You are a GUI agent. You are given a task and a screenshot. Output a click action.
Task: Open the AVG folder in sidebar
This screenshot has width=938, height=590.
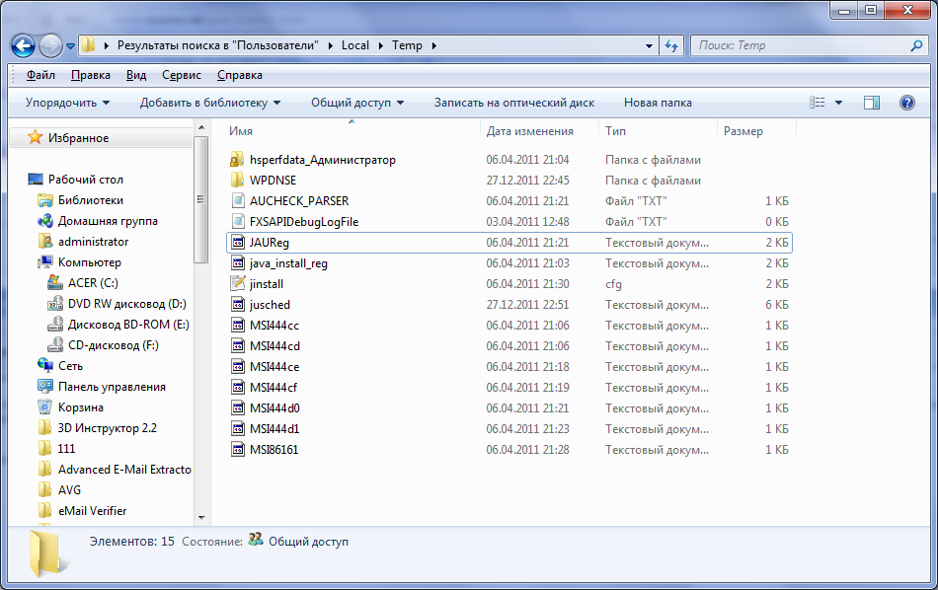(69, 490)
